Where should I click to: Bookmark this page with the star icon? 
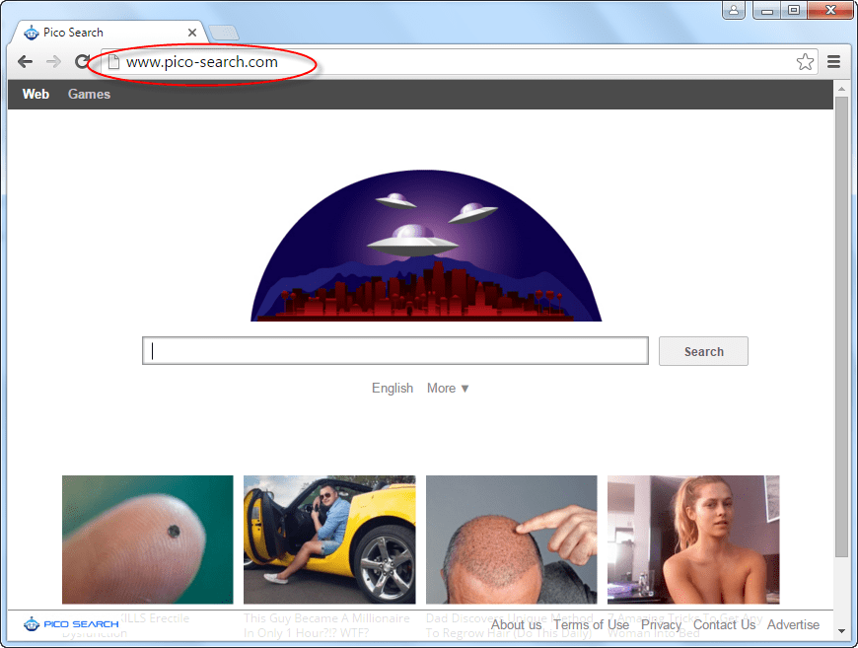(x=805, y=62)
